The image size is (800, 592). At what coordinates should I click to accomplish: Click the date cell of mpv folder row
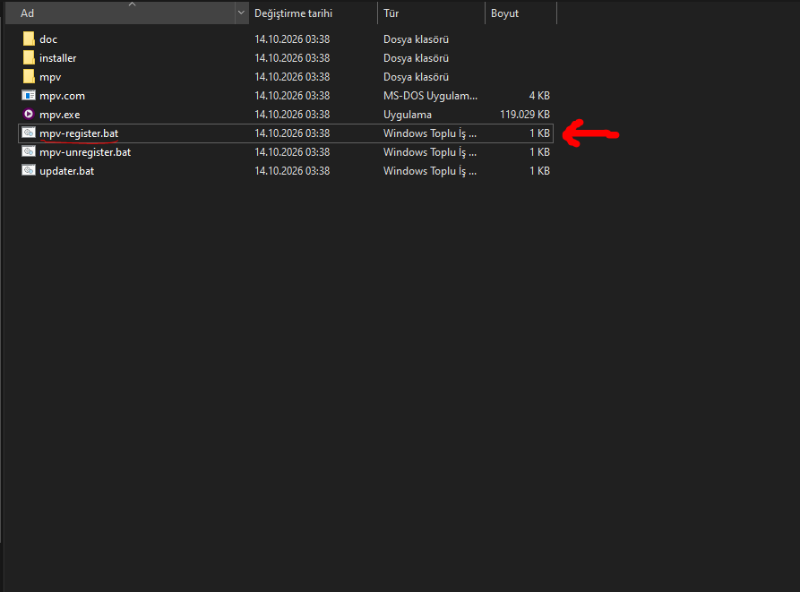(292, 77)
